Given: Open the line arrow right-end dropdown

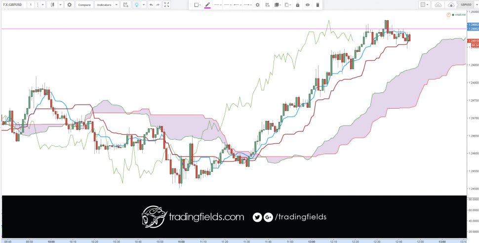Looking at the screenshot, I should (x=248, y=4).
